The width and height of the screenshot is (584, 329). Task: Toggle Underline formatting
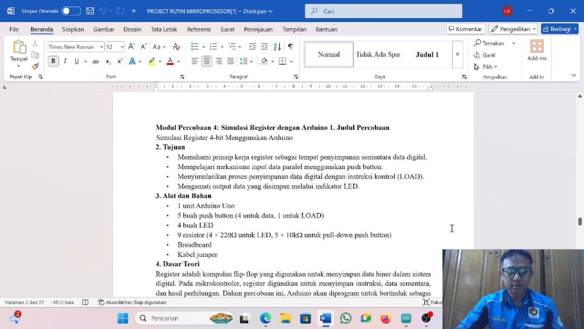tap(77, 61)
